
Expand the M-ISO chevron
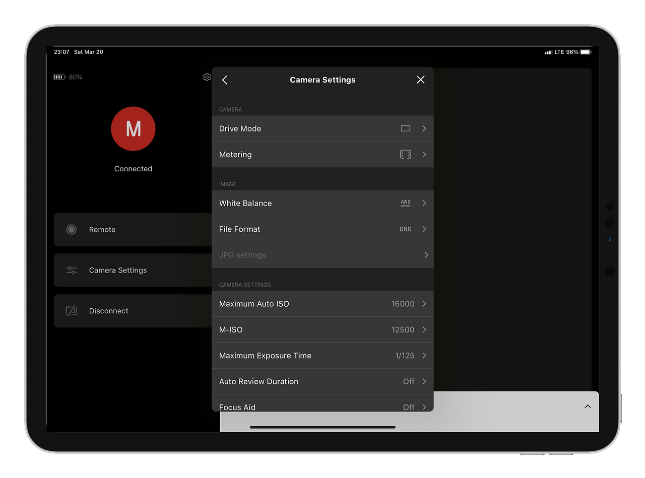424,330
